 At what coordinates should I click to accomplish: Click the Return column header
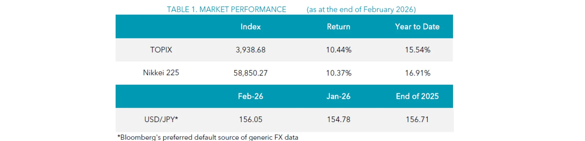point(339,27)
